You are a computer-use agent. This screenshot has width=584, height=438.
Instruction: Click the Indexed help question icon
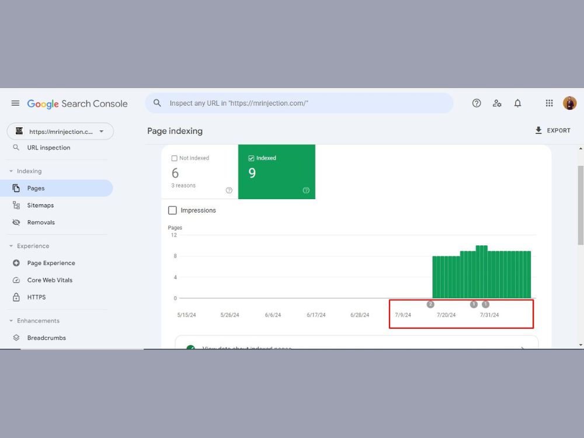pyautogui.click(x=306, y=190)
